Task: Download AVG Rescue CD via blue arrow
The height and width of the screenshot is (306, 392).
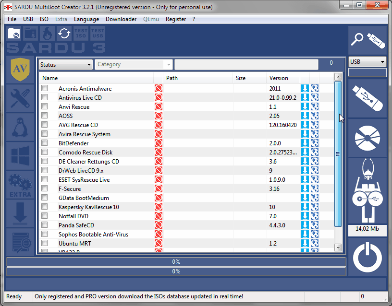Action: click(305, 125)
